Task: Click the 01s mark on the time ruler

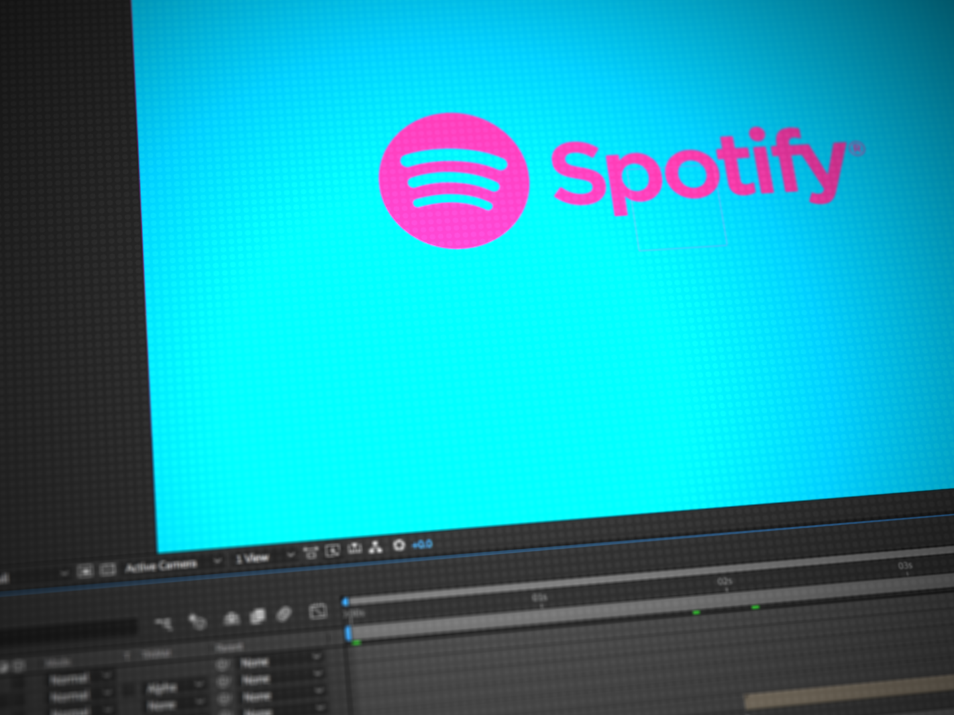Action: [539, 598]
